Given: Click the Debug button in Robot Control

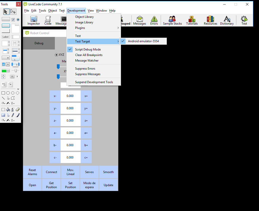Looking at the screenshot, I should [x=39, y=43].
